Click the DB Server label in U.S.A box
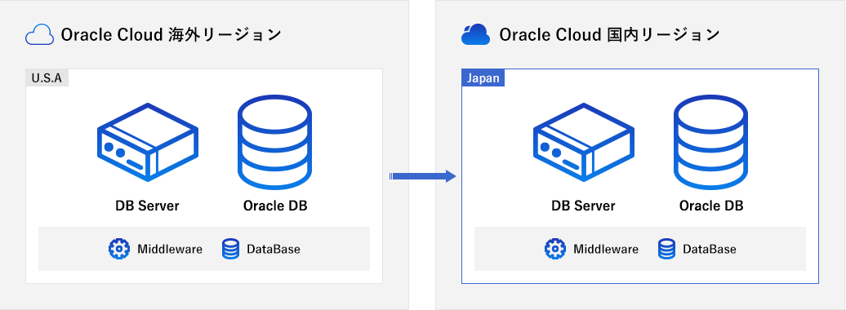Image resolution: width=846 pixels, height=310 pixels. 147,206
